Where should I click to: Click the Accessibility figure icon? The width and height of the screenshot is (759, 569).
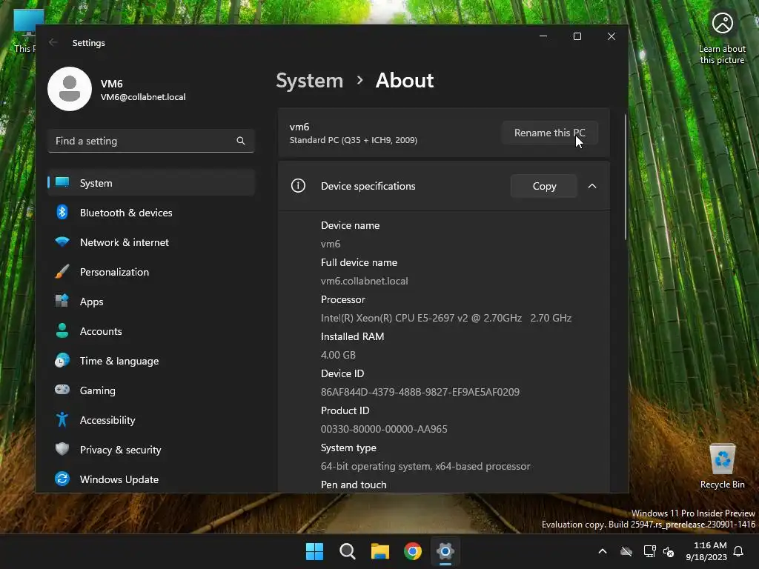62,419
